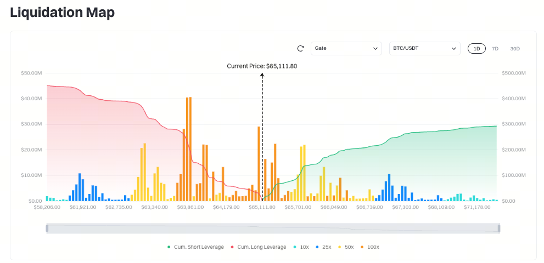Click the green short leverage legend dot
Viewport: 544px width, 263px height.
click(x=169, y=247)
